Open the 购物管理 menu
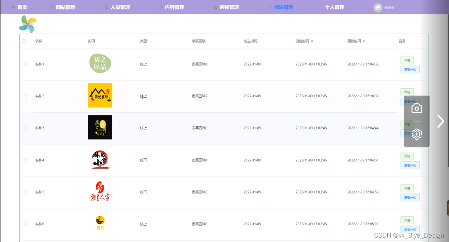Viewport: 449px width, 242px height. [229, 7]
